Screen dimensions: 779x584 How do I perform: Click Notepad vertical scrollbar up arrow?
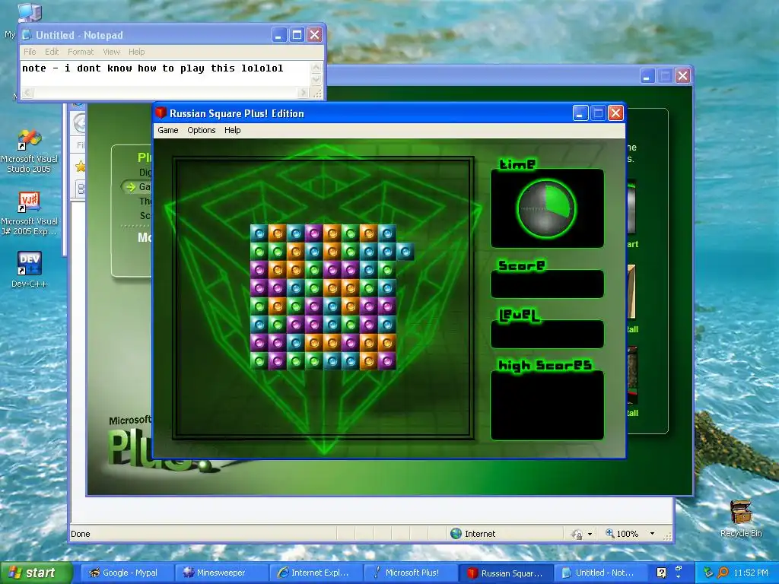pos(316,68)
